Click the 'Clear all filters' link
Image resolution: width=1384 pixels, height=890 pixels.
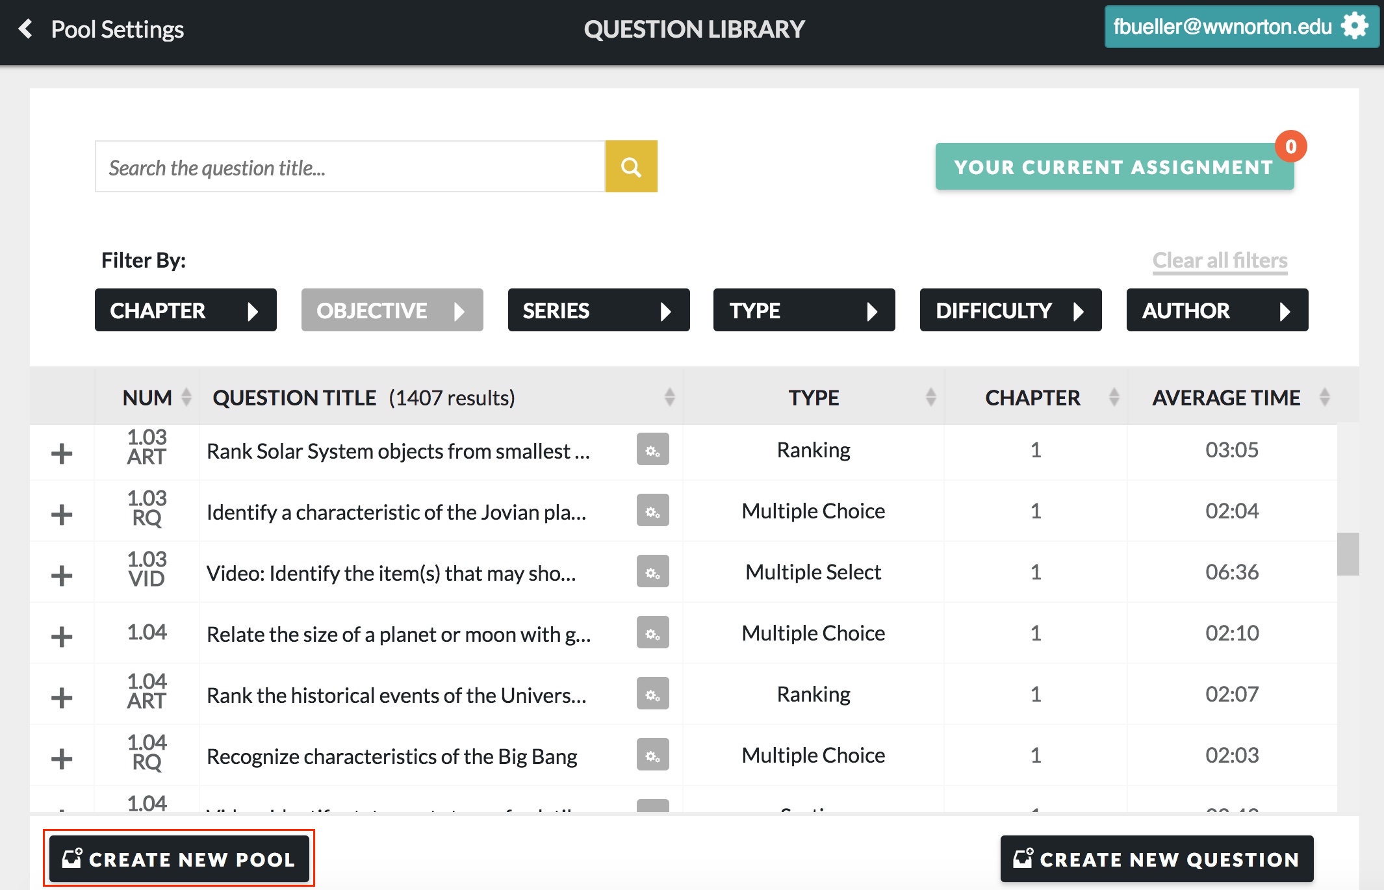point(1220,261)
